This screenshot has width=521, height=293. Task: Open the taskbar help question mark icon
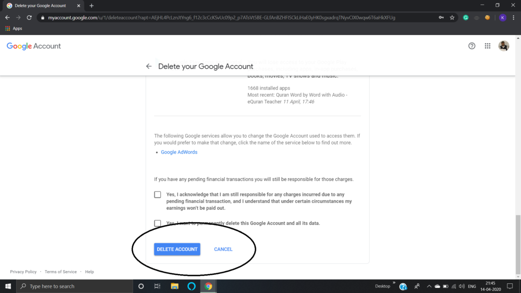click(403, 286)
